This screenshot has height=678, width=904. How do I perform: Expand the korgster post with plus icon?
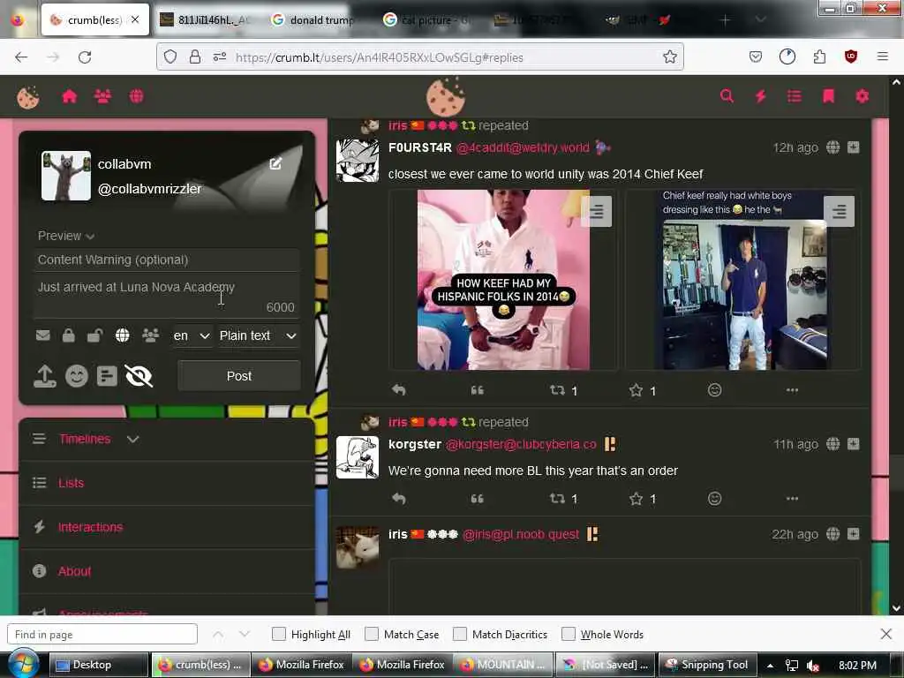854,444
